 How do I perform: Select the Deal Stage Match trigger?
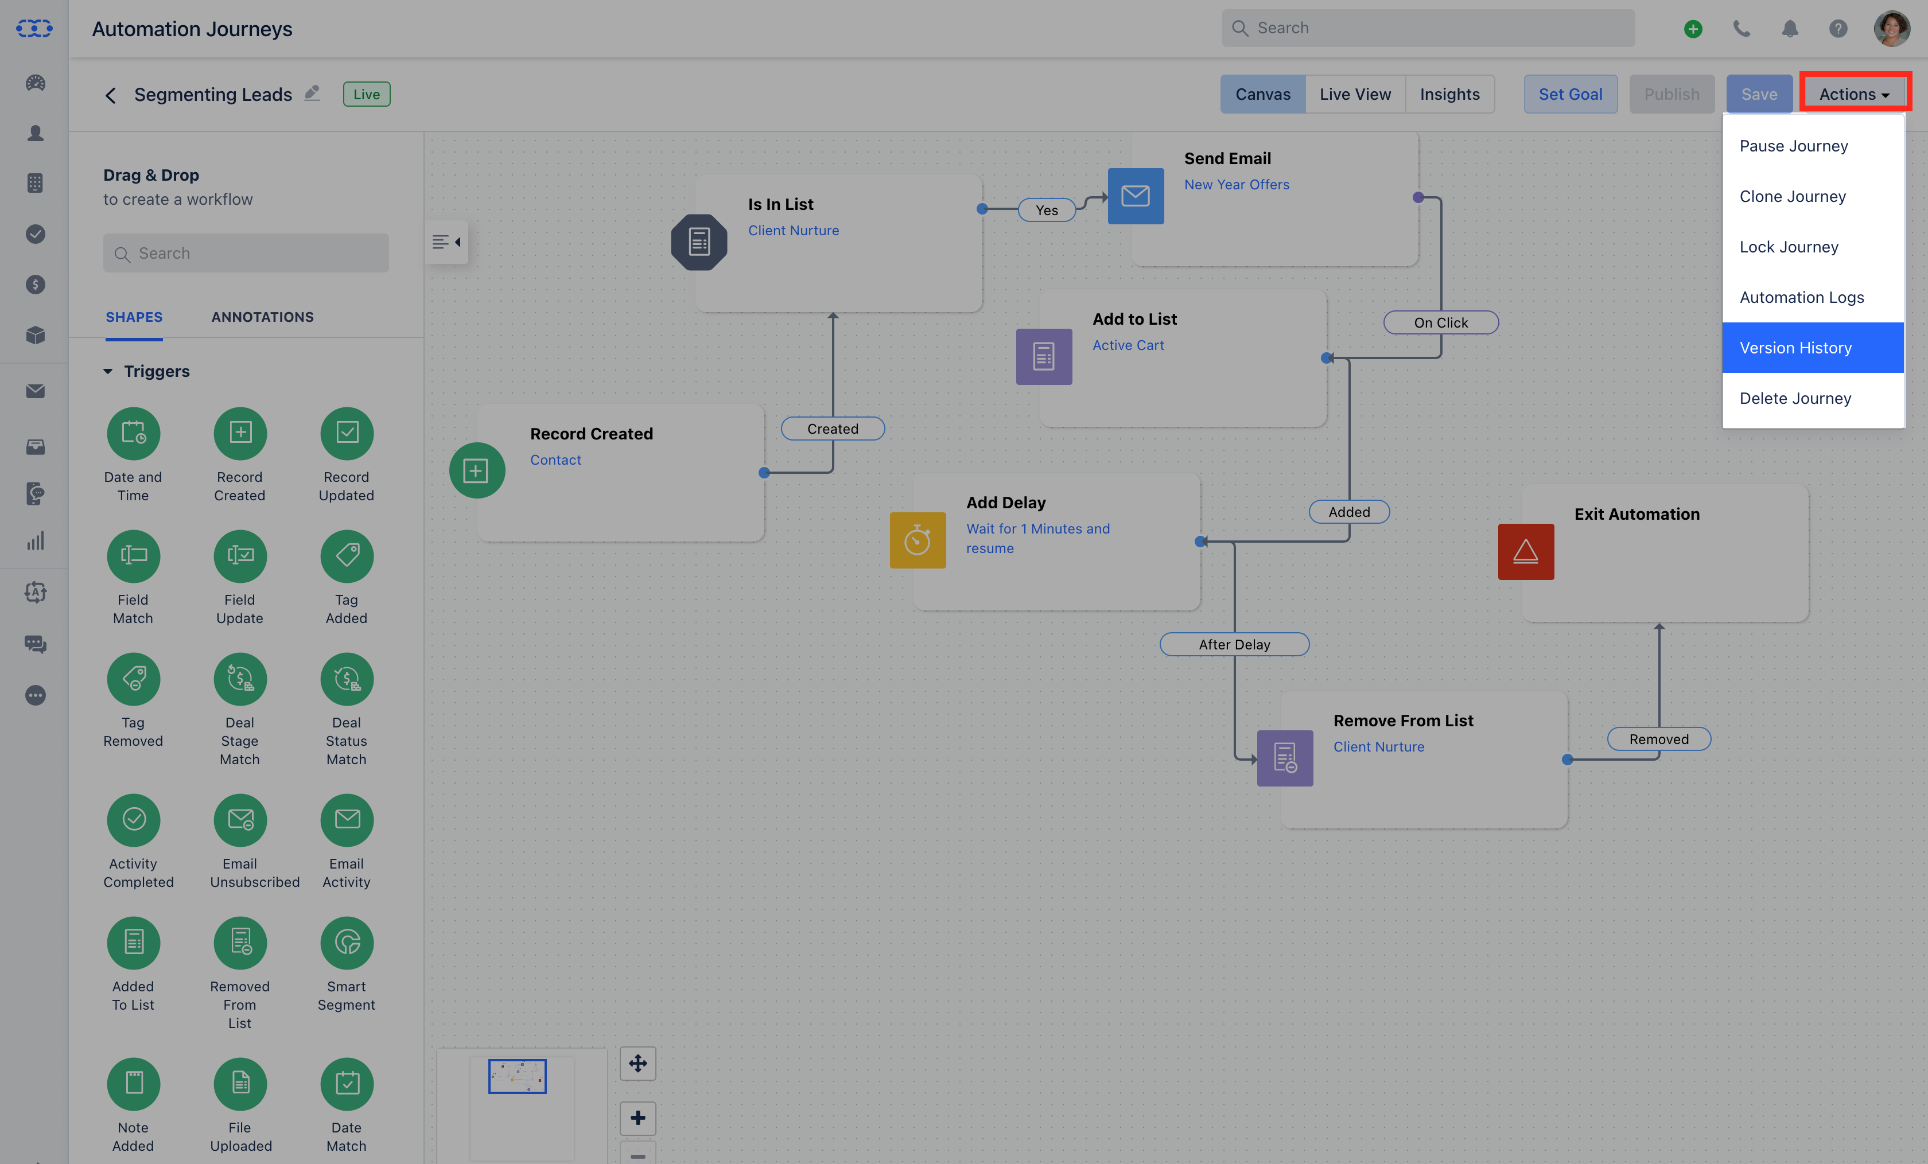click(x=240, y=679)
